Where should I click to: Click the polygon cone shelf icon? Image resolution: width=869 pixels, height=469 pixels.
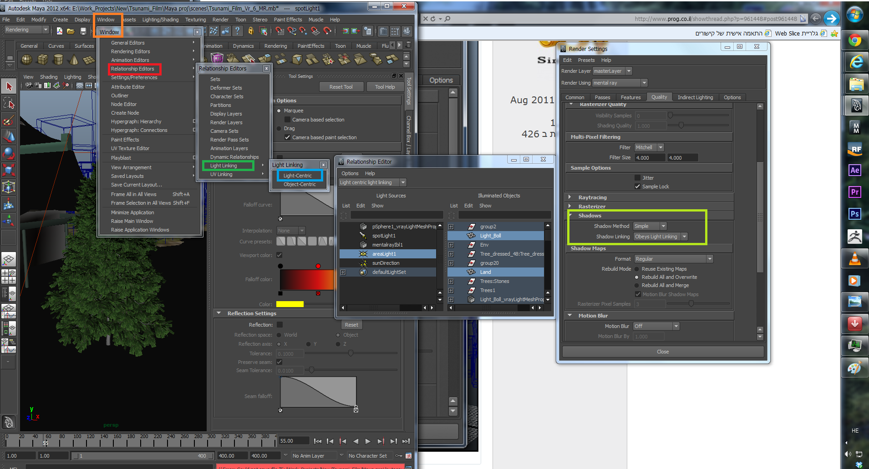[73, 60]
